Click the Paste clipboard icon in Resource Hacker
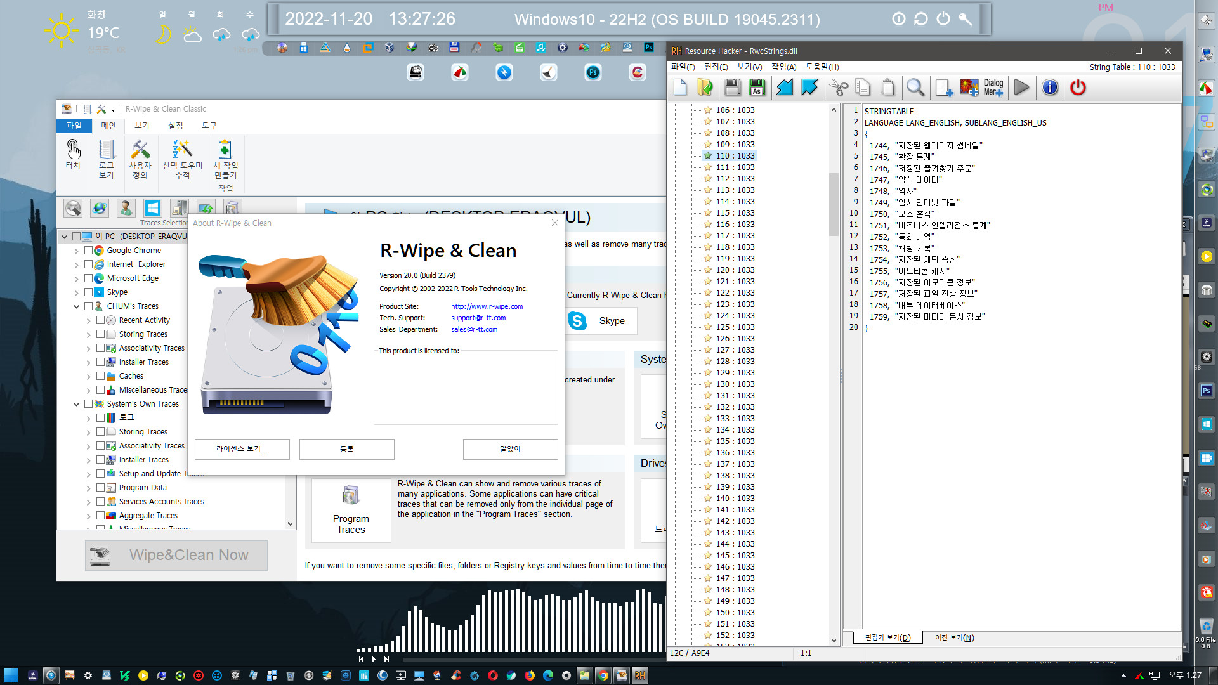This screenshot has width=1218, height=685. [x=887, y=88]
